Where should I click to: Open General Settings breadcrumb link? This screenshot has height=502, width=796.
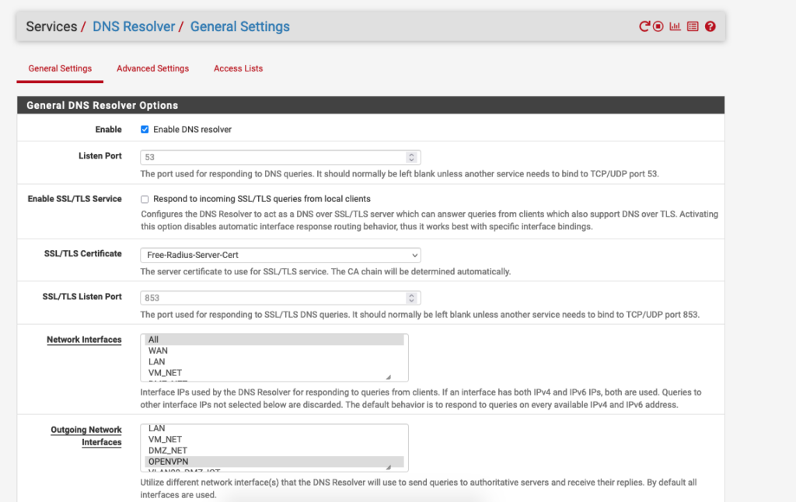[239, 26]
